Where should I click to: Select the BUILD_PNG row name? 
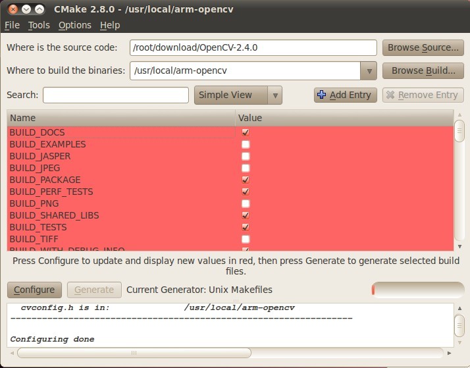[34, 203]
